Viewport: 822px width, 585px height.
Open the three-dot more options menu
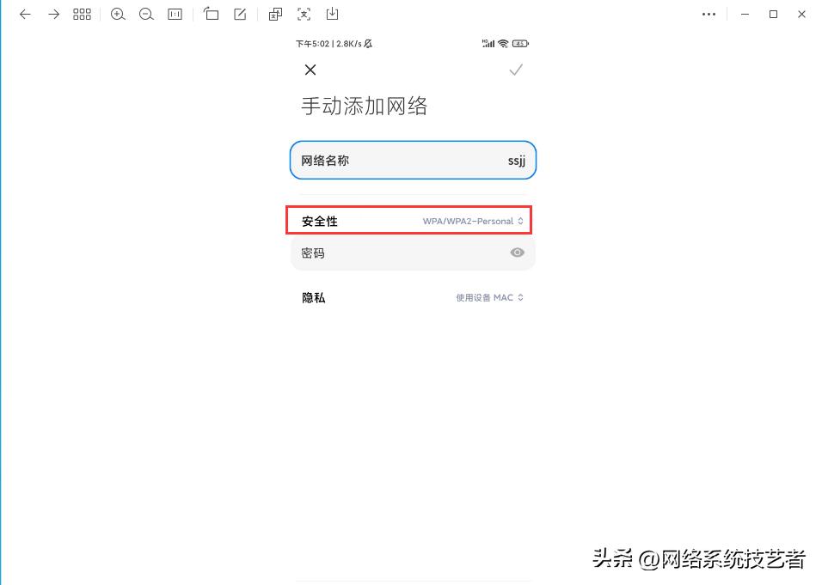[x=709, y=14]
